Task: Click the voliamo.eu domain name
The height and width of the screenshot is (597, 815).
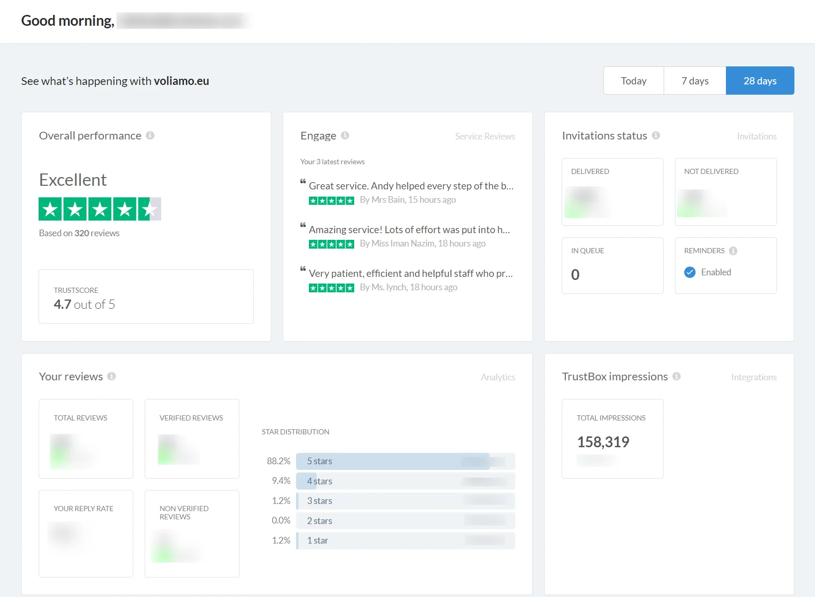Action: tap(181, 81)
